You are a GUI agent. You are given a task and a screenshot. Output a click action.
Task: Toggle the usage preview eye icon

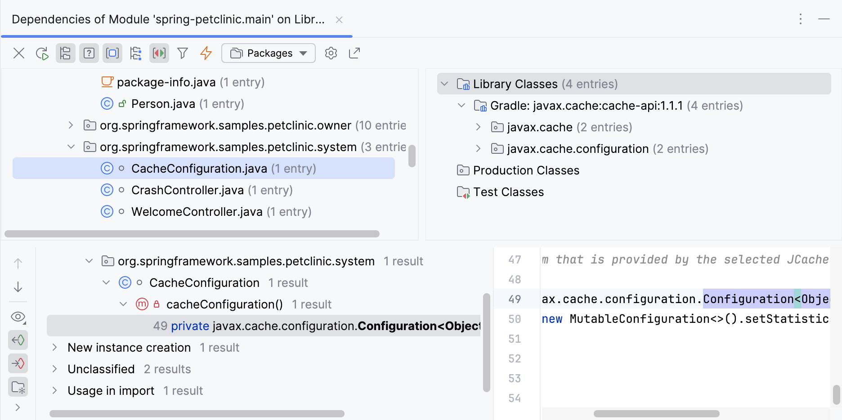tap(18, 317)
